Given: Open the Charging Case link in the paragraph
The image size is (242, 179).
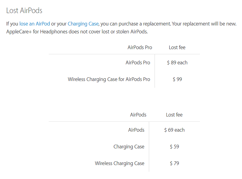Looking at the screenshot, I should coord(83,24).
